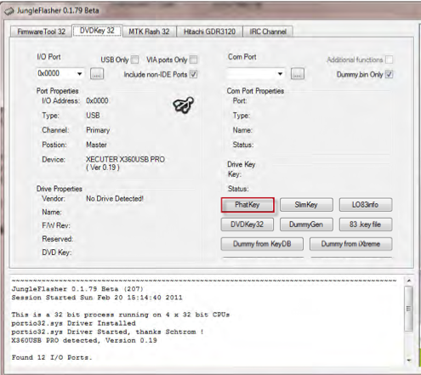421x375 pixels.
Task: Toggle the USB Only checkbox
Action: pos(135,60)
